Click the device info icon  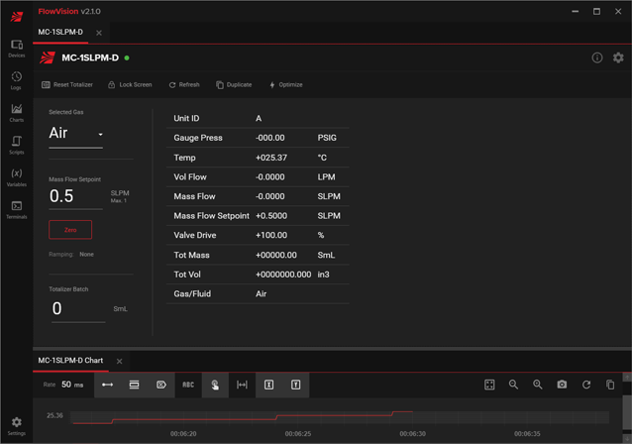coord(596,57)
